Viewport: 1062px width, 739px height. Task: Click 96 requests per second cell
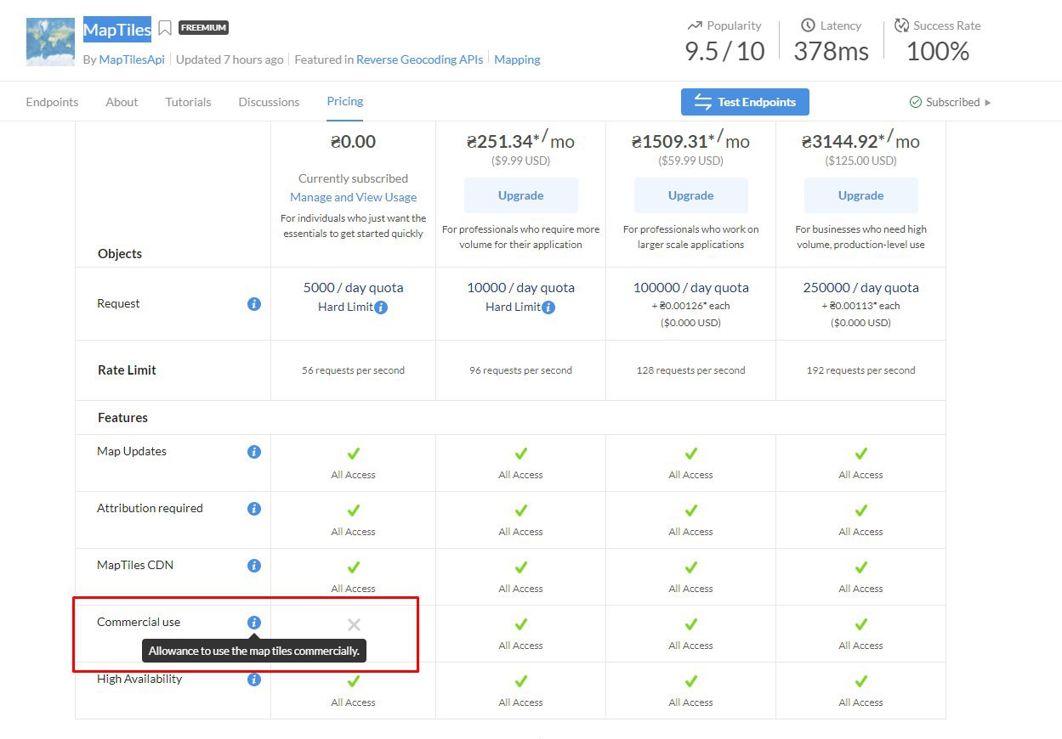click(x=521, y=370)
